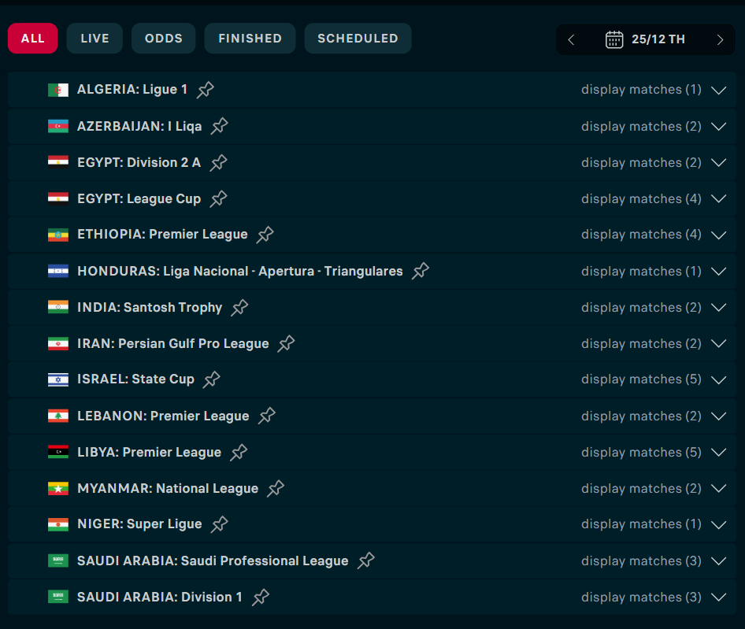Pin MYANMAR: National League
The height and width of the screenshot is (629, 745).
coord(276,488)
